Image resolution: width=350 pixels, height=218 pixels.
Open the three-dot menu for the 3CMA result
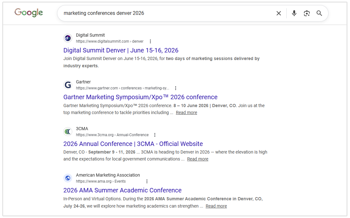pyautogui.click(x=155, y=135)
